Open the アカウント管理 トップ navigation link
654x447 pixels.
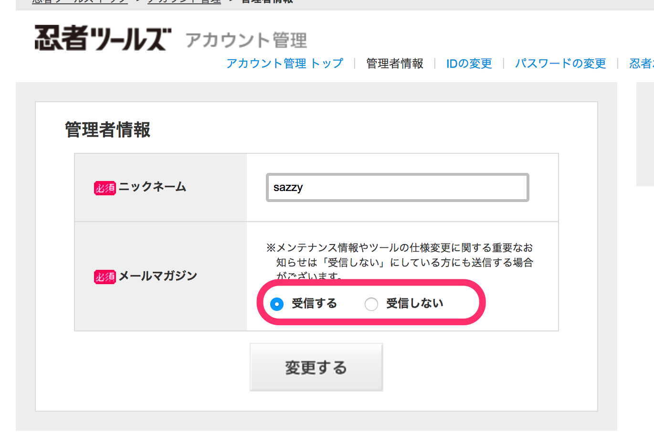[x=285, y=64]
